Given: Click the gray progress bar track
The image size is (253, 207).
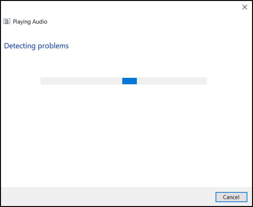Looking at the screenshot, I should pyautogui.click(x=124, y=81).
